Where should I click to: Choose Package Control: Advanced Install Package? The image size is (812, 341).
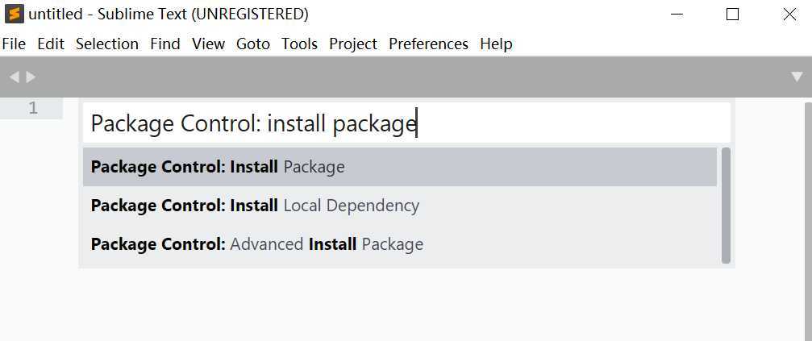click(400, 243)
